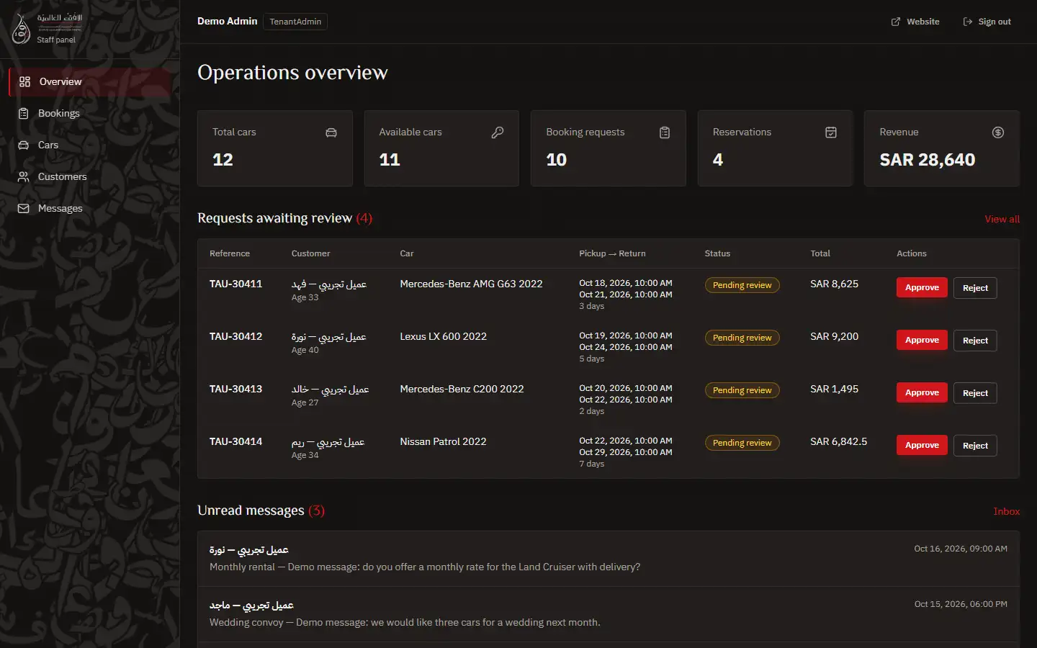Viewport: 1037px width, 648px height.
Task: Navigate to Messages in the sidebar
Action: coord(90,209)
